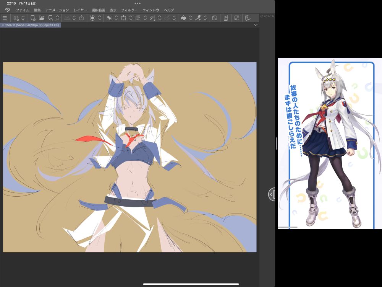Expand the canvas tab list chevron
Screen dimensions: 382x287
(x=256, y=25)
